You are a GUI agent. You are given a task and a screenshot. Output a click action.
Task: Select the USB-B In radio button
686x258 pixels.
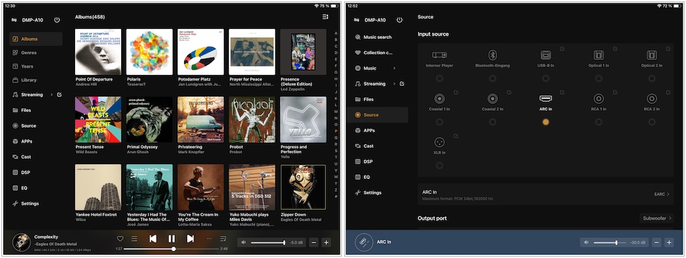(545, 78)
